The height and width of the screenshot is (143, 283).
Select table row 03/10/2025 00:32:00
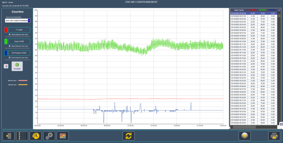click(x=254, y=103)
